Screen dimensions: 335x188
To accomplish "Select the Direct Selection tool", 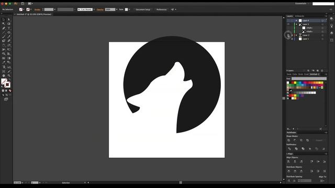I will coord(9,19).
